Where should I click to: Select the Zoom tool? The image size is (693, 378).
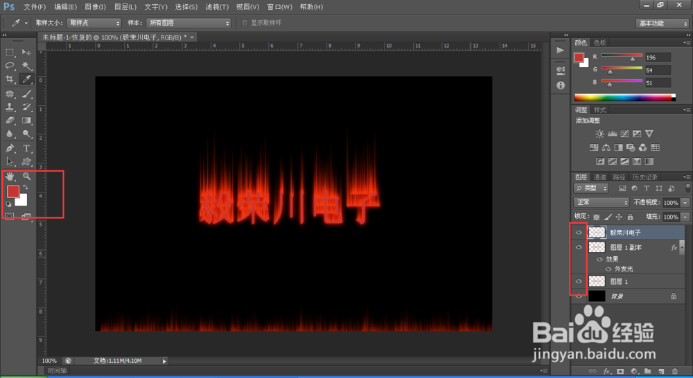tap(26, 177)
